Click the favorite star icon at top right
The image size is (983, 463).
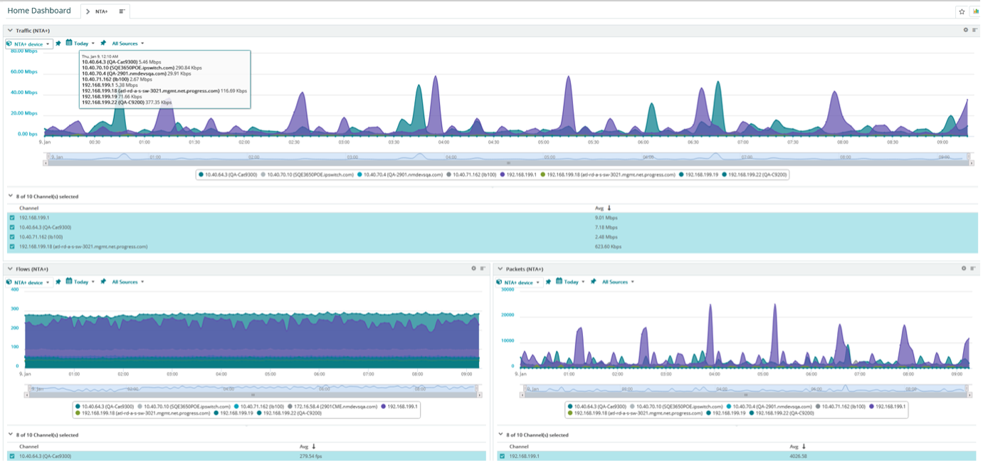pyautogui.click(x=962, y=11)
